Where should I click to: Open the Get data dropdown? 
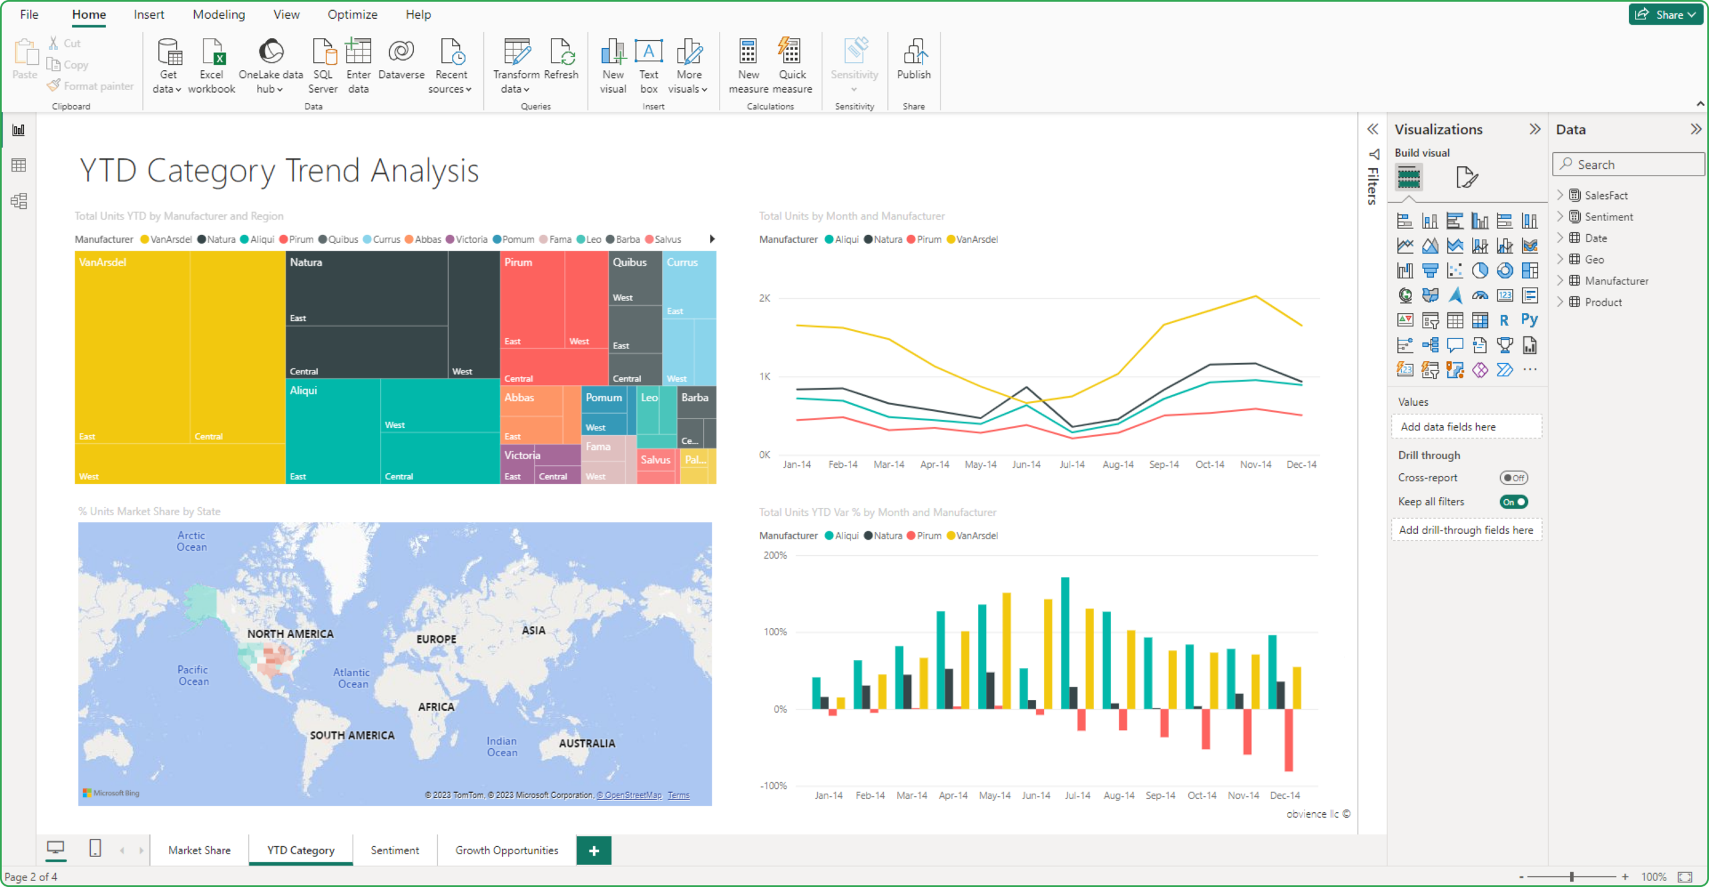coord(168,66)
